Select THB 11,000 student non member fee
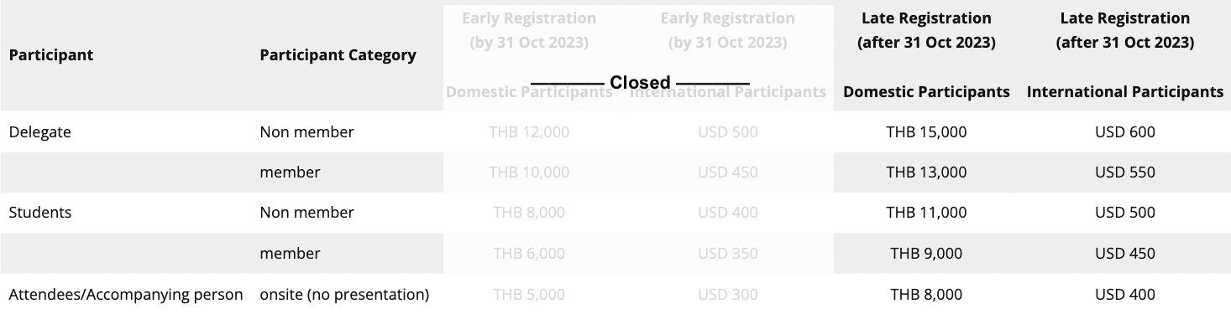This screenshot has width=1231, height=314. [926, 213]
